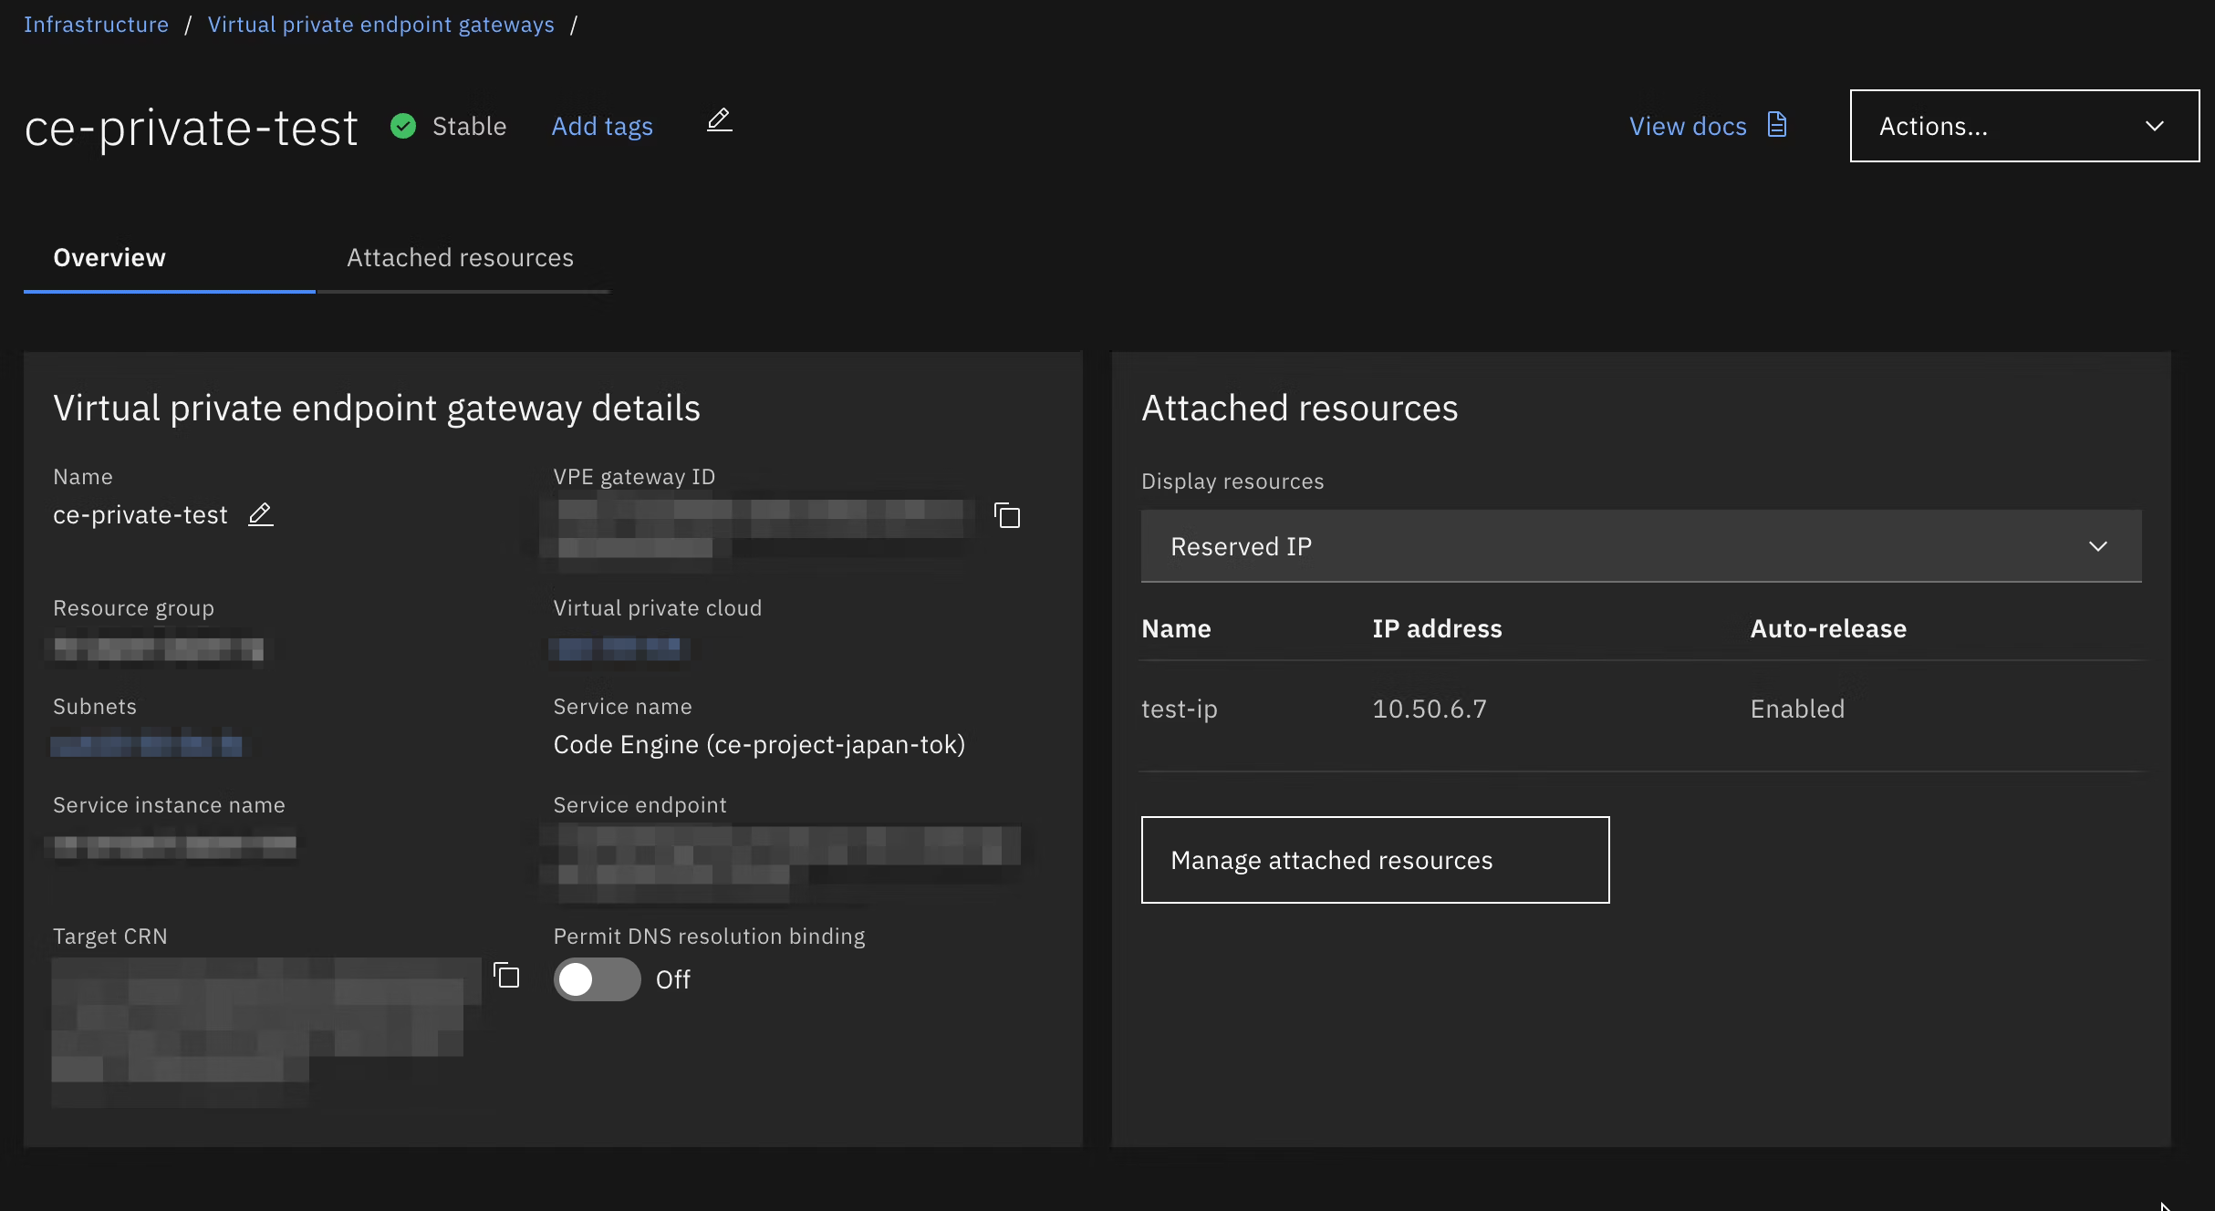This screenshot has width=2215, height=1211.
Task: Open the View docs link
Action: pos(1688,126)
